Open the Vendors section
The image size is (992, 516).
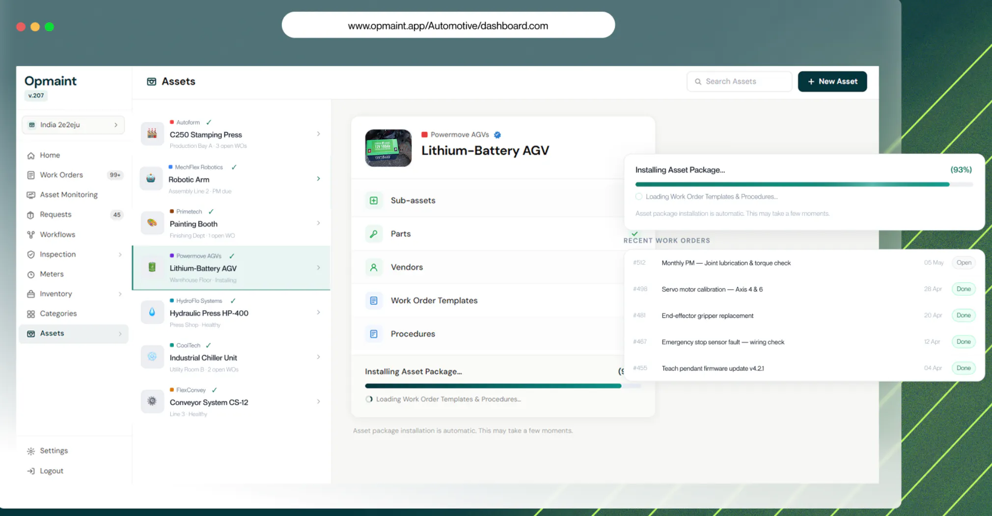click(x=488, y=267)
